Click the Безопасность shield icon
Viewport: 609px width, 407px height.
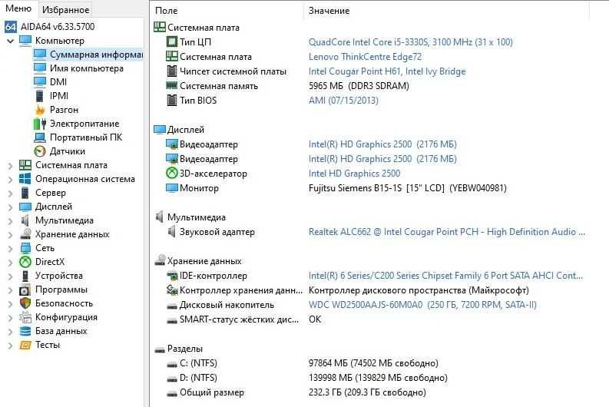(25, 303)
